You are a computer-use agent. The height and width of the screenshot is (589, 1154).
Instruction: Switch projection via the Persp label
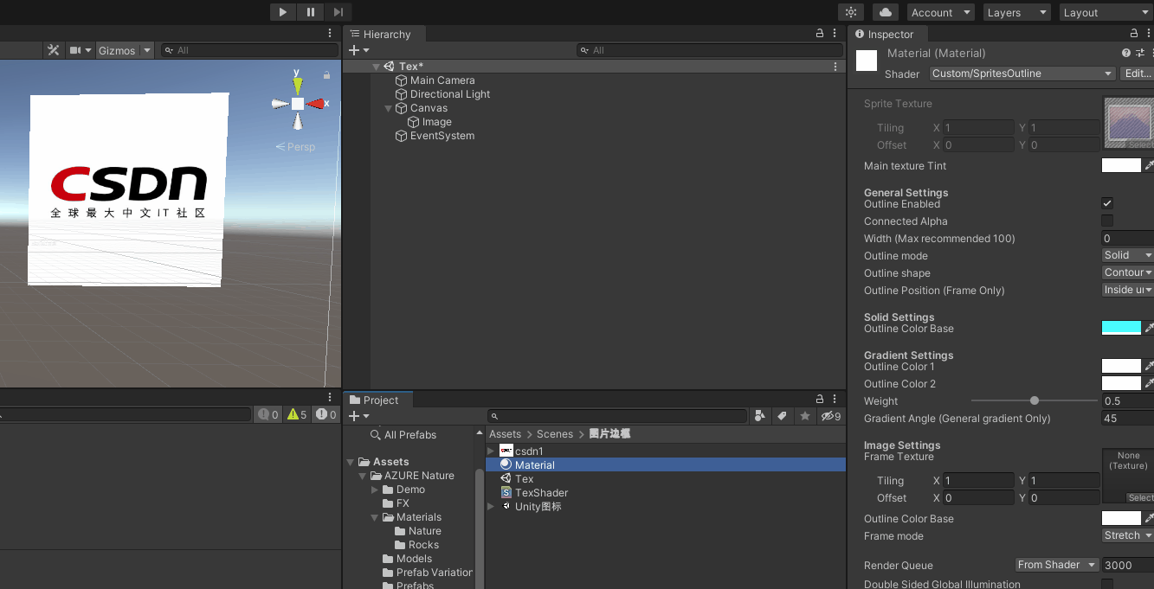296,147
